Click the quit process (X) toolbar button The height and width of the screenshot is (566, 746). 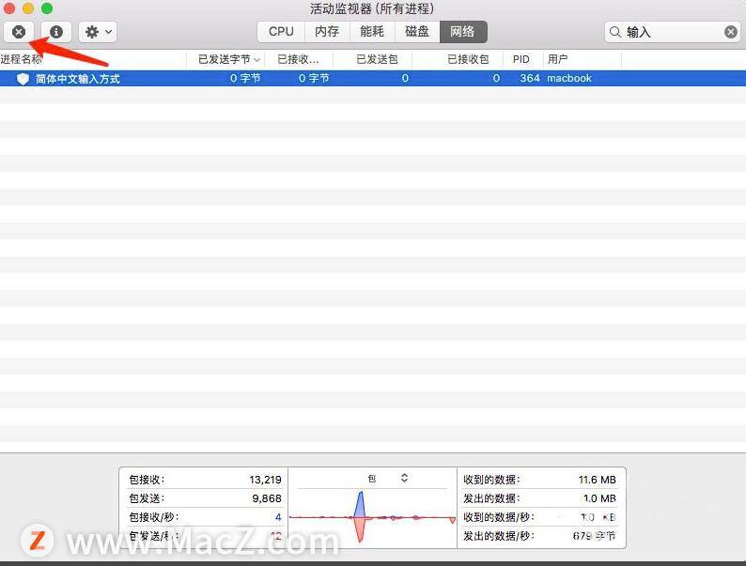tap(19, 32)
